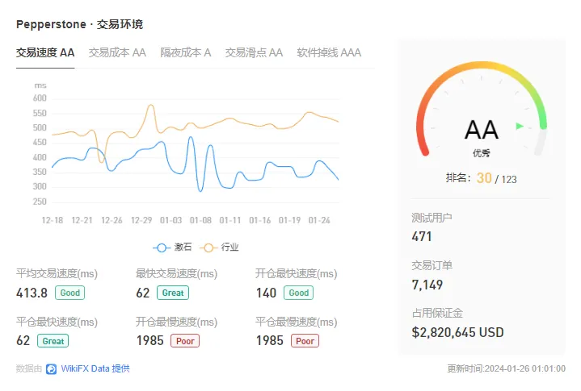This screenshot has width=581, height=391.
Task: Click the 1985 value under 开仓最慢速度
Action: coord(150,341)
